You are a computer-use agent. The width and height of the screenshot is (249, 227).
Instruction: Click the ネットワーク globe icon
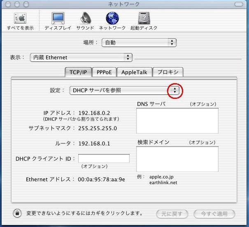112,21
